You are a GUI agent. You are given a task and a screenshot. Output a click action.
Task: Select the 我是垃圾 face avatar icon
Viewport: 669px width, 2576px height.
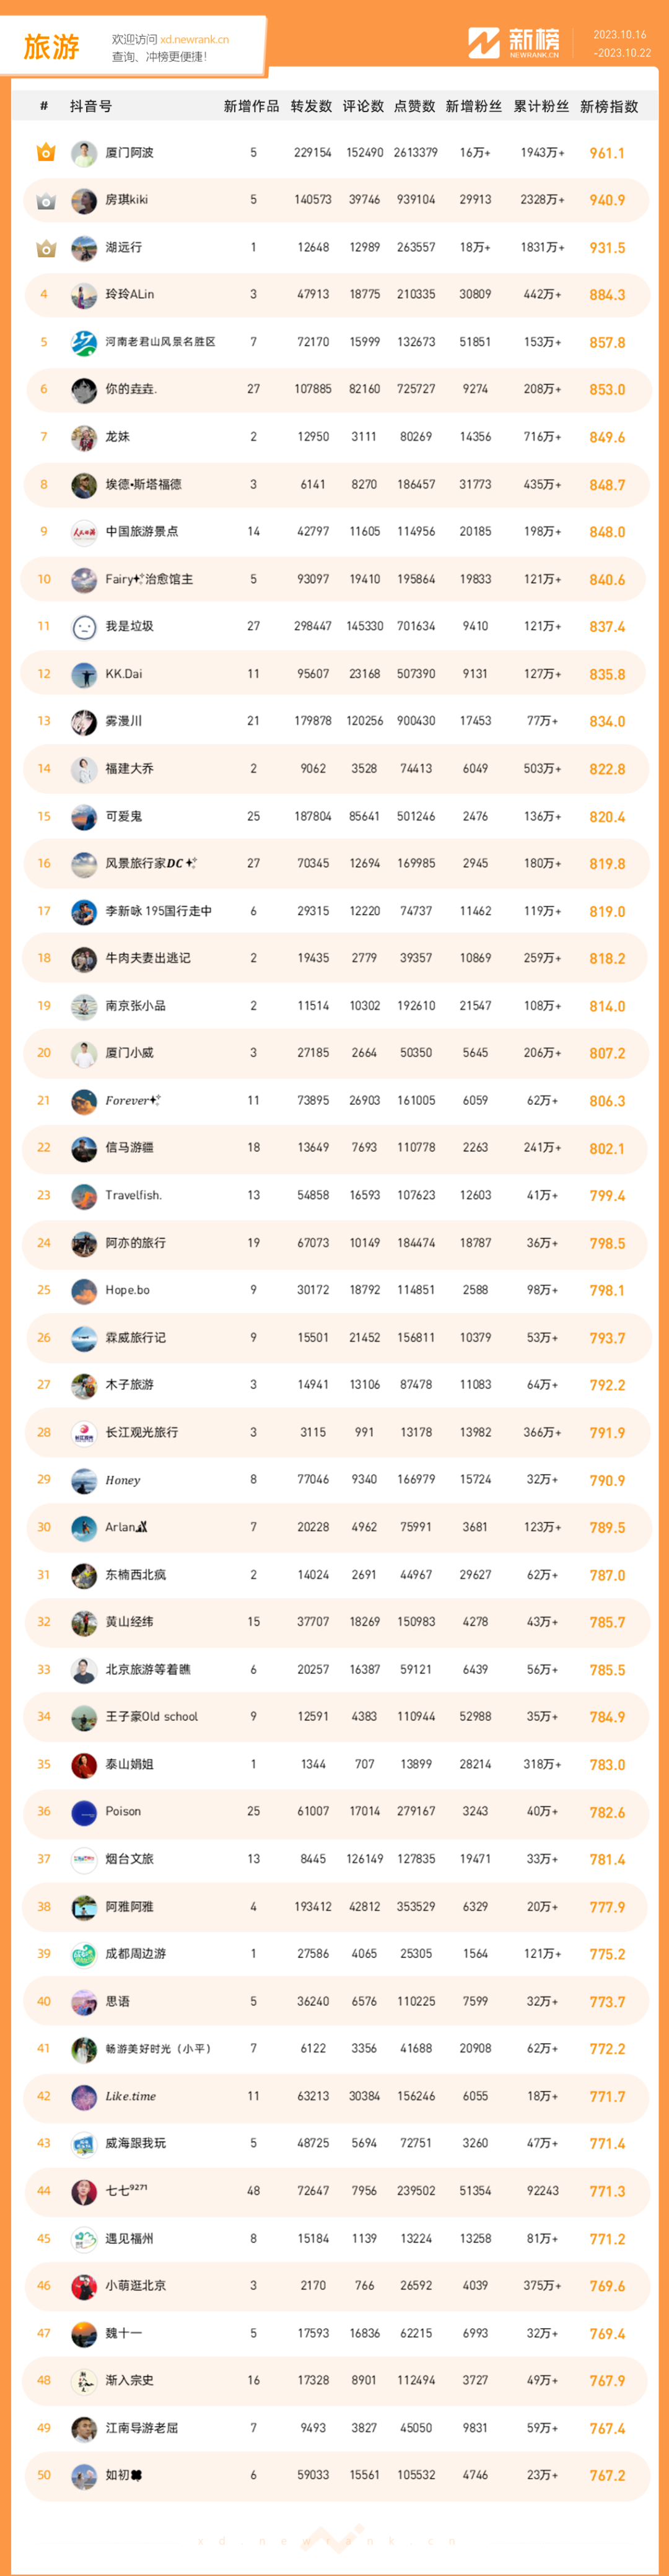pyautogui.click(x=84, y=627)
